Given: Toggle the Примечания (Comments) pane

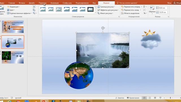Looking at the screenshot, I should pyautogui.click(x=133, y=98).
